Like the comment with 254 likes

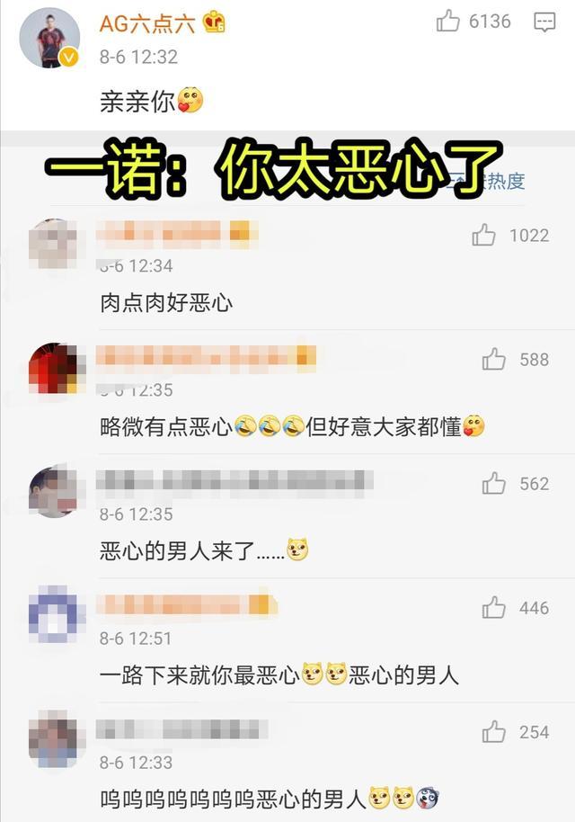coord(494,732)
